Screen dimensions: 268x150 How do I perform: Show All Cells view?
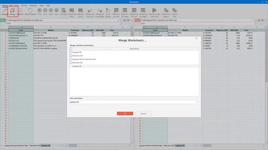(x=63, y=12)
